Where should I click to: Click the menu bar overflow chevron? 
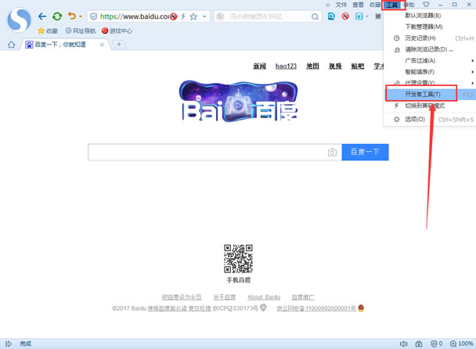pyautogui.click(x=328, y=5)
